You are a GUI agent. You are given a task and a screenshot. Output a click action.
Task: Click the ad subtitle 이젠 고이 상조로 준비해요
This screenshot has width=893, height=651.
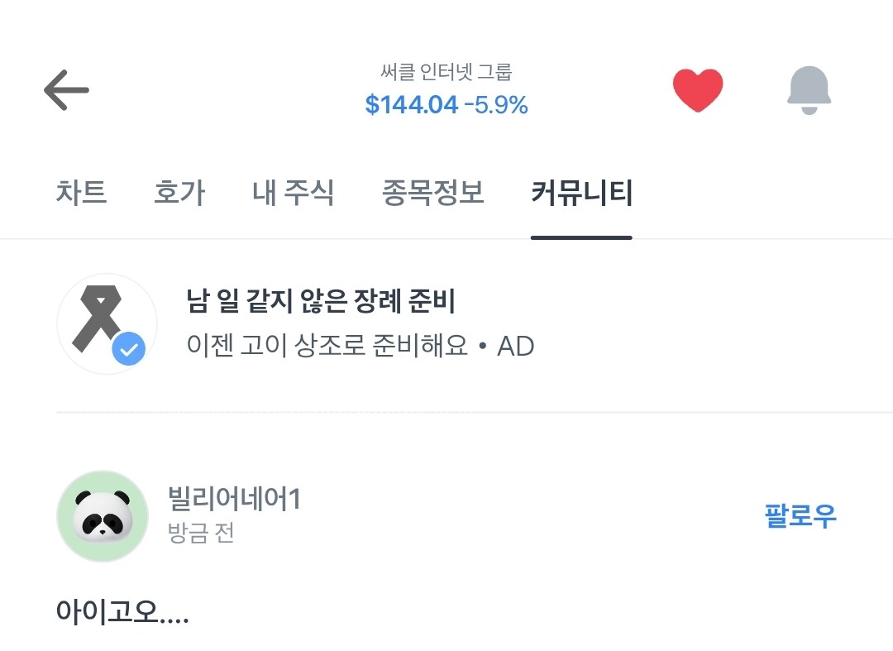point(327,346)
